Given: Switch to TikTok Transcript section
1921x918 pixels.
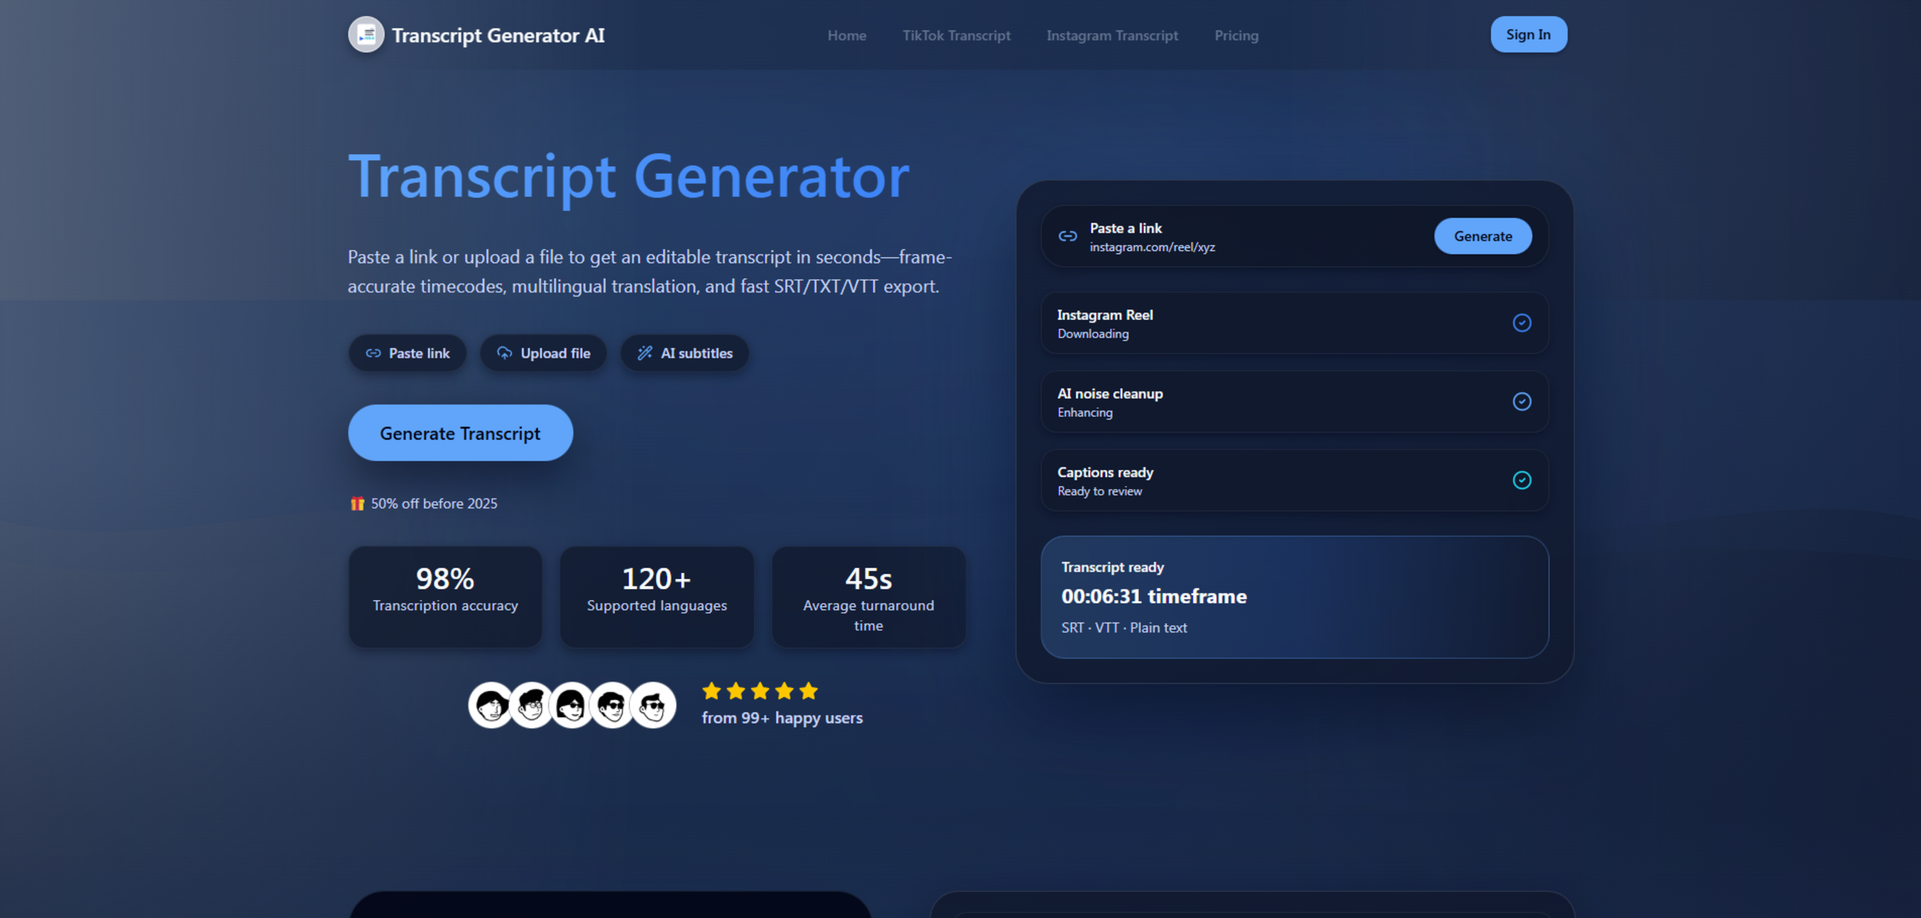Looking at the screenshot, I should (957, 35).
